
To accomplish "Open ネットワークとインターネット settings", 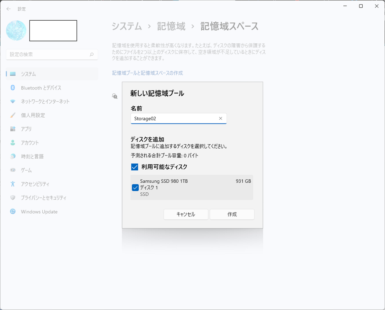I will point(45,101).
